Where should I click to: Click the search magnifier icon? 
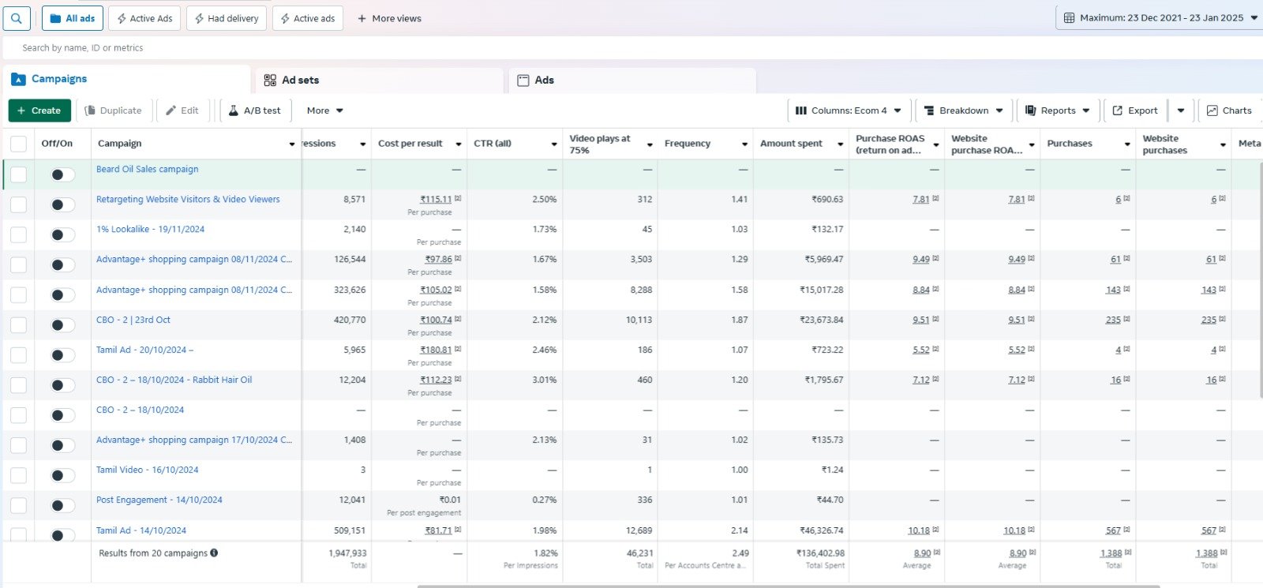17,18
